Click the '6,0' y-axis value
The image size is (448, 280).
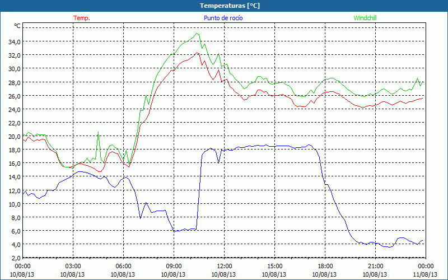[x=16, y=231]
